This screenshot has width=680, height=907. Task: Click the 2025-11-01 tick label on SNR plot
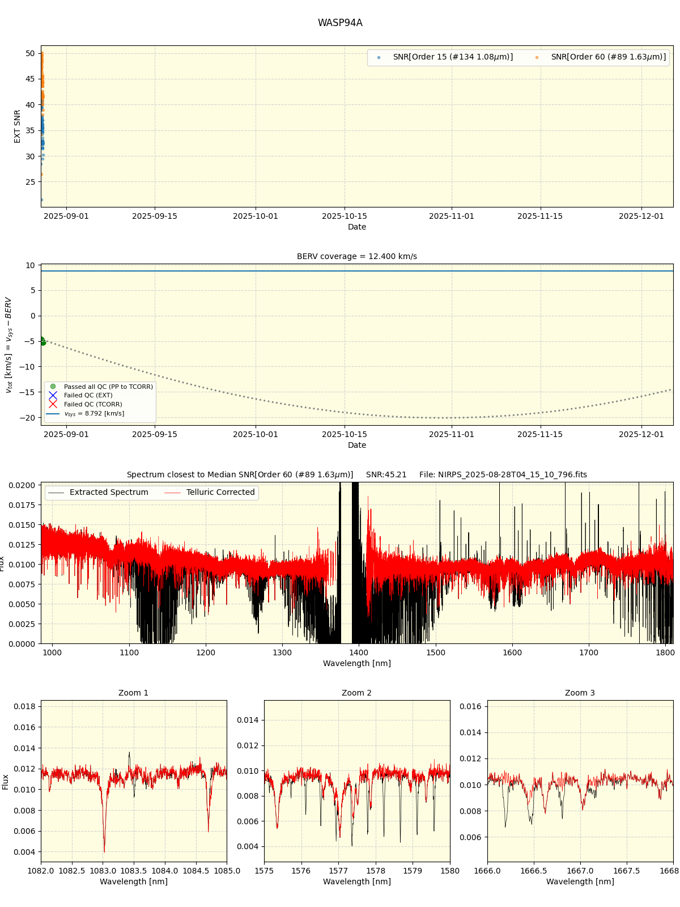coord(452,216)
